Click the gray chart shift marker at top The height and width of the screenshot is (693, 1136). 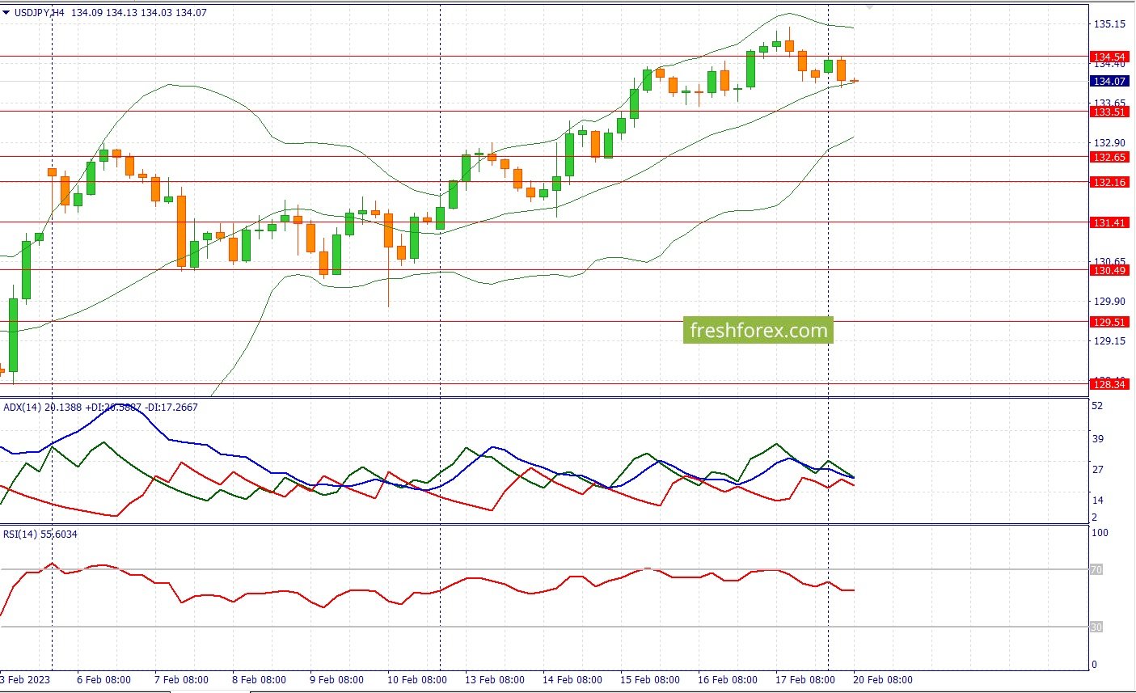tap(870, 6)
